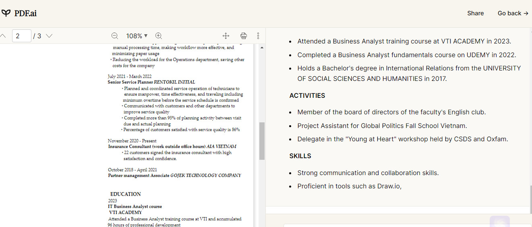Select 'Attended a Business Analyst training course' bullet
The image size is (532, 227).
tap(404, 41)
